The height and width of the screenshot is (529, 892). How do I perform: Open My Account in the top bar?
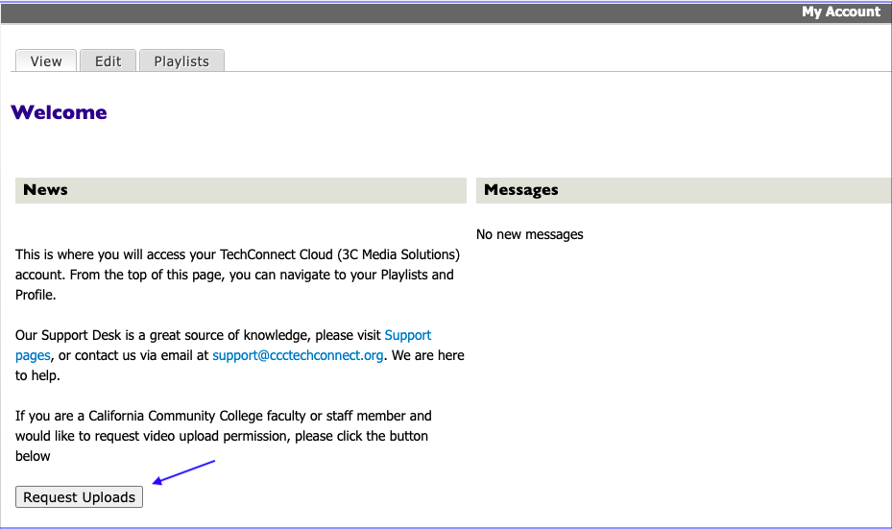(840, 12)
